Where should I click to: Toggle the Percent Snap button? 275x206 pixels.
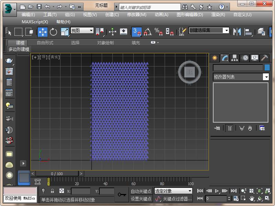click(x=158, y=32)
